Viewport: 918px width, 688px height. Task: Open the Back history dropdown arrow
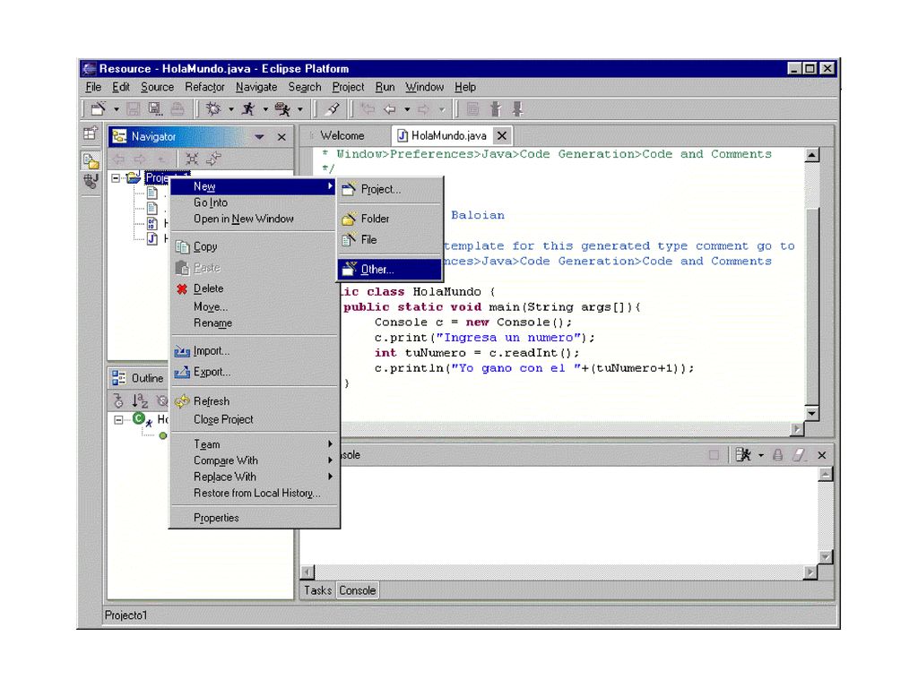(x=407, y=109)
